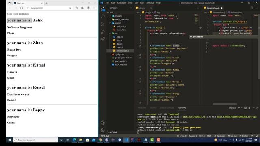Open README.md in explorer
Image resolution: width=260 pixels, height=146 pixels.
pos(121,64)
